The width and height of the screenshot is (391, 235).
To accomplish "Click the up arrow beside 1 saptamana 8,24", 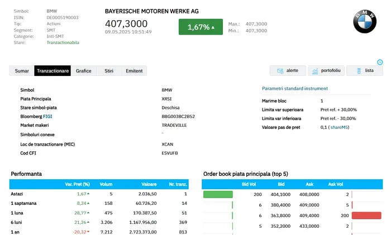I will pos(88,203).
